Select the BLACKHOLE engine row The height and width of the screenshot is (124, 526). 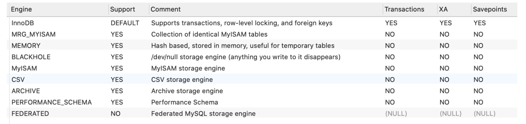point(262,57)
